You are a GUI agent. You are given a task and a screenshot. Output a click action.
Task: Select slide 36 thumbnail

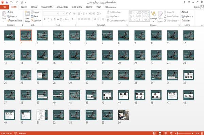(x=189, y=75)
